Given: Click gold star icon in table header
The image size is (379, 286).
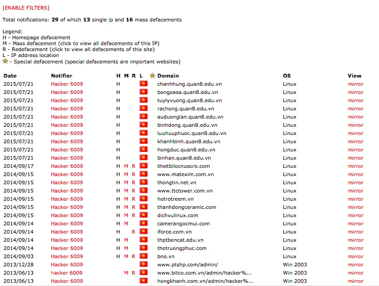Looking at the screenshot, I should tap(153, 76).
